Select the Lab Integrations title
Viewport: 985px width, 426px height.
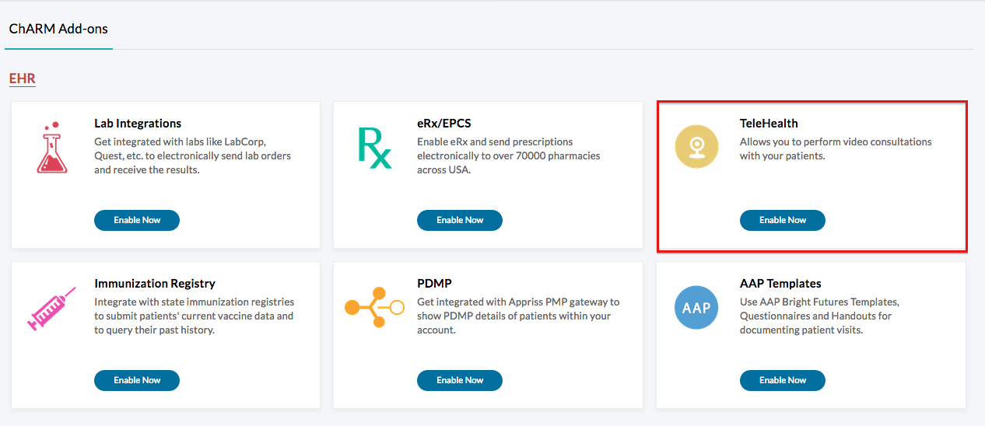tap(138, 124)
